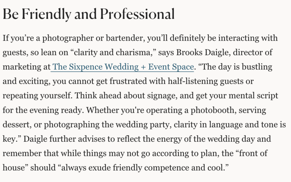Open The Sixpence Wedding + Event Space link
Viewport: 291px width, 182px height.
(123, 67)
